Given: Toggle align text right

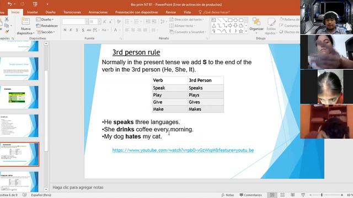Looking at the screenshot, I should [x=139, y=30].
